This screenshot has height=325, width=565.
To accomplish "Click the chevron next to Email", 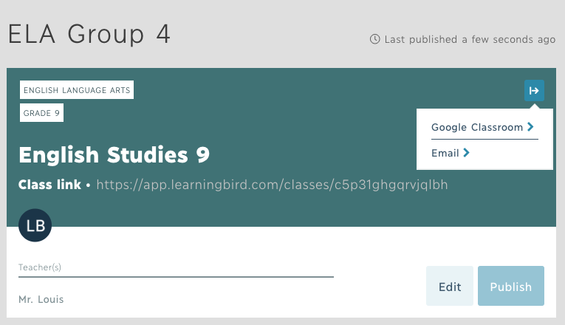I will 466,153.
